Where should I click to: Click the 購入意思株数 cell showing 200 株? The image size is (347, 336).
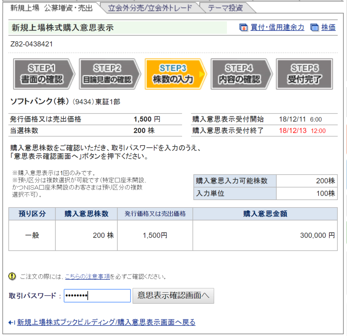click(86, 235)
